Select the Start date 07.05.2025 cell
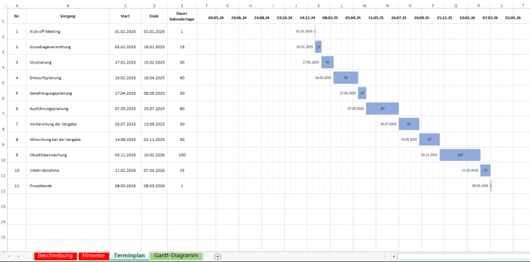 coord(125,109)
